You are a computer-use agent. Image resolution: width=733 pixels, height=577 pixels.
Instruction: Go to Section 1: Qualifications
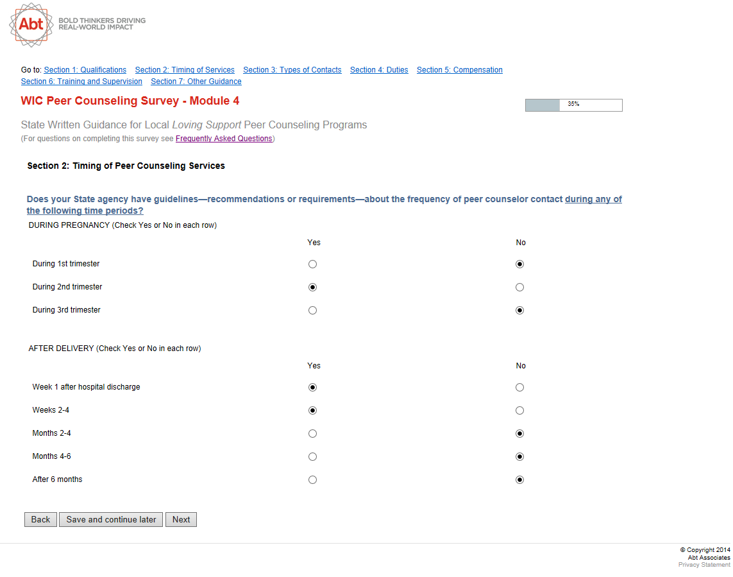85,70
